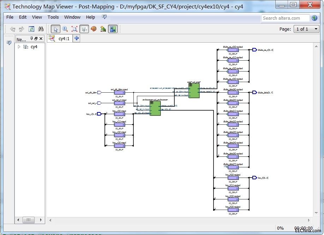Select the key_h[0..3] output pin symbol

[x=254, y=178]
